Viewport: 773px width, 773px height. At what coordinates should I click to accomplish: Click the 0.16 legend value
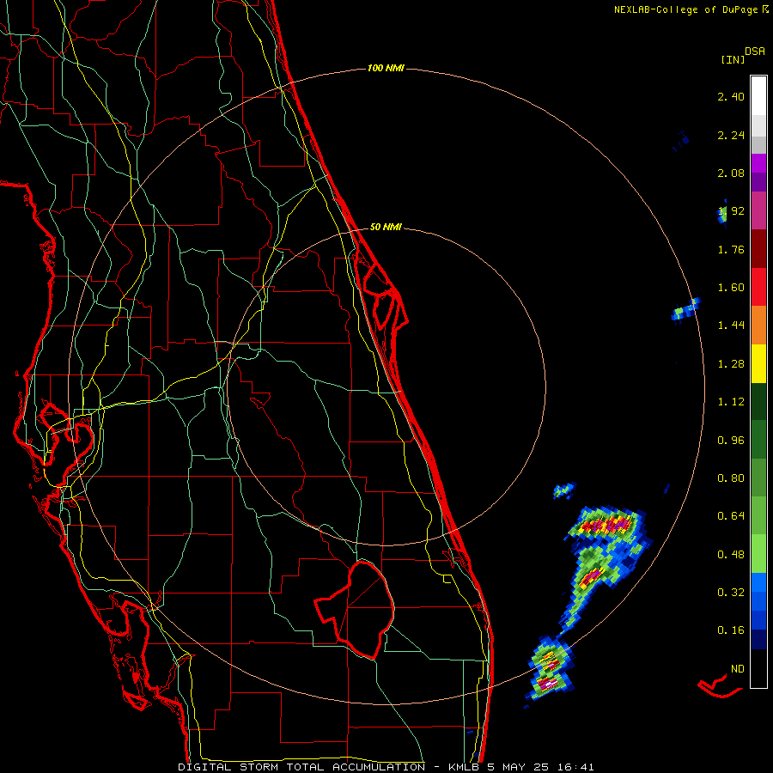point(731,630)
